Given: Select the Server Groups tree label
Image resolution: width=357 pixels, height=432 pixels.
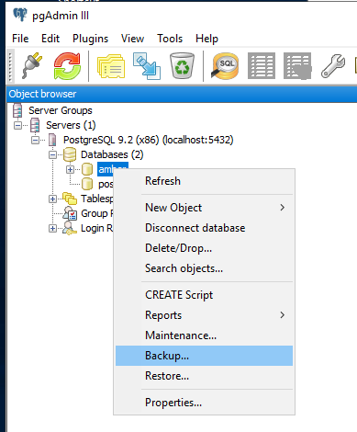Looking at the screenshot, I should [61, 110].
